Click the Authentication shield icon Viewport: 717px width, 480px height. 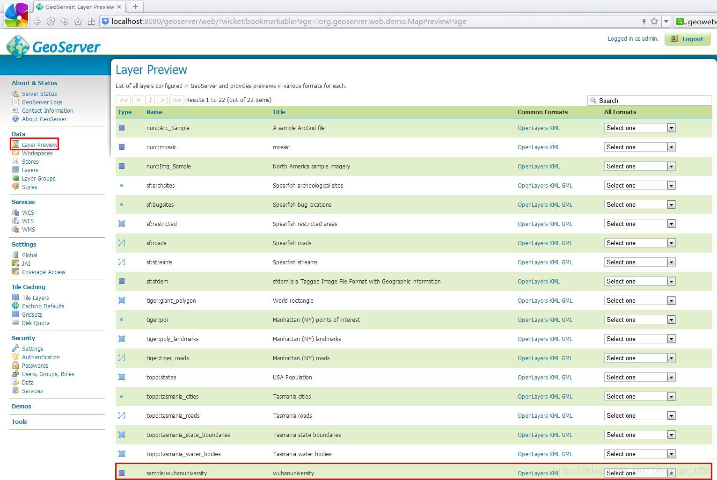pyautogui.click(x=15, y=357)
